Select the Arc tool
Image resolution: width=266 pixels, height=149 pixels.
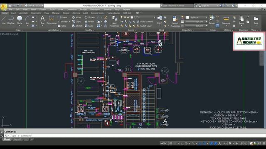point(27,20)
